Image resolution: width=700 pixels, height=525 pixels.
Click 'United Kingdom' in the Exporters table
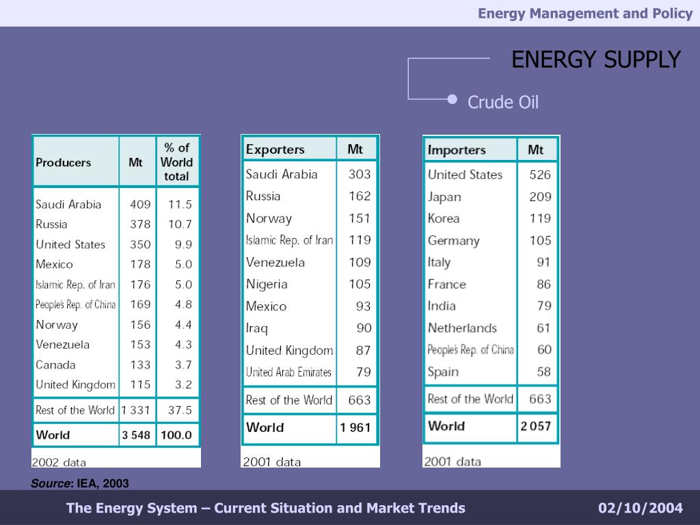click(289, 351)
